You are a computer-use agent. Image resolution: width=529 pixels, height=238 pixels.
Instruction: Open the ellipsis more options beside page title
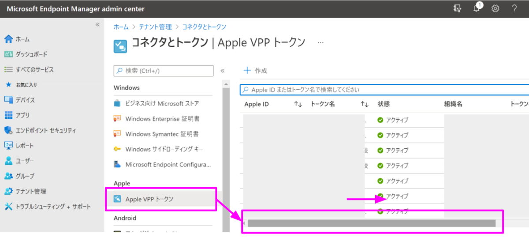click(x=320, y=42)
